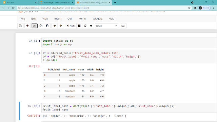
Task: Click the In [1] cell prompt
Action: coord(35,41)
